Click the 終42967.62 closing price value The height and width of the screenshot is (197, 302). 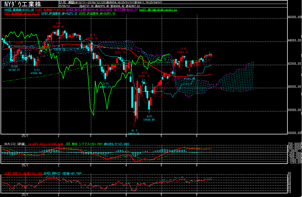coord(133,6)
